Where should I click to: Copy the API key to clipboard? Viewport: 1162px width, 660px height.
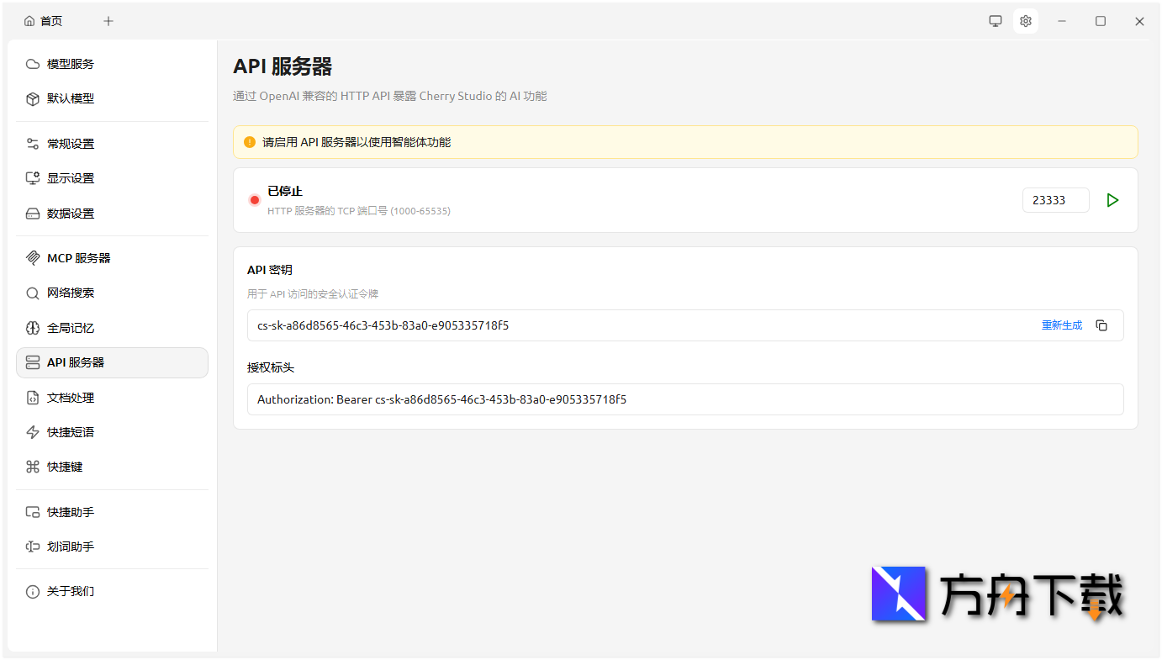click(x=1101, y=325)
